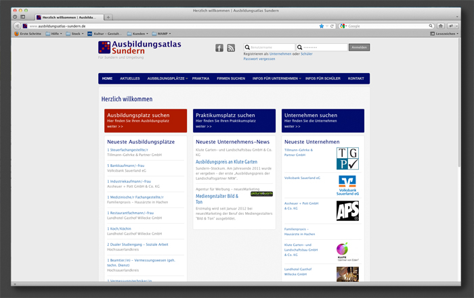Screen dimensions: 474x298
Task: Open the Infos für Schüler navigation item
Action: 322,78
